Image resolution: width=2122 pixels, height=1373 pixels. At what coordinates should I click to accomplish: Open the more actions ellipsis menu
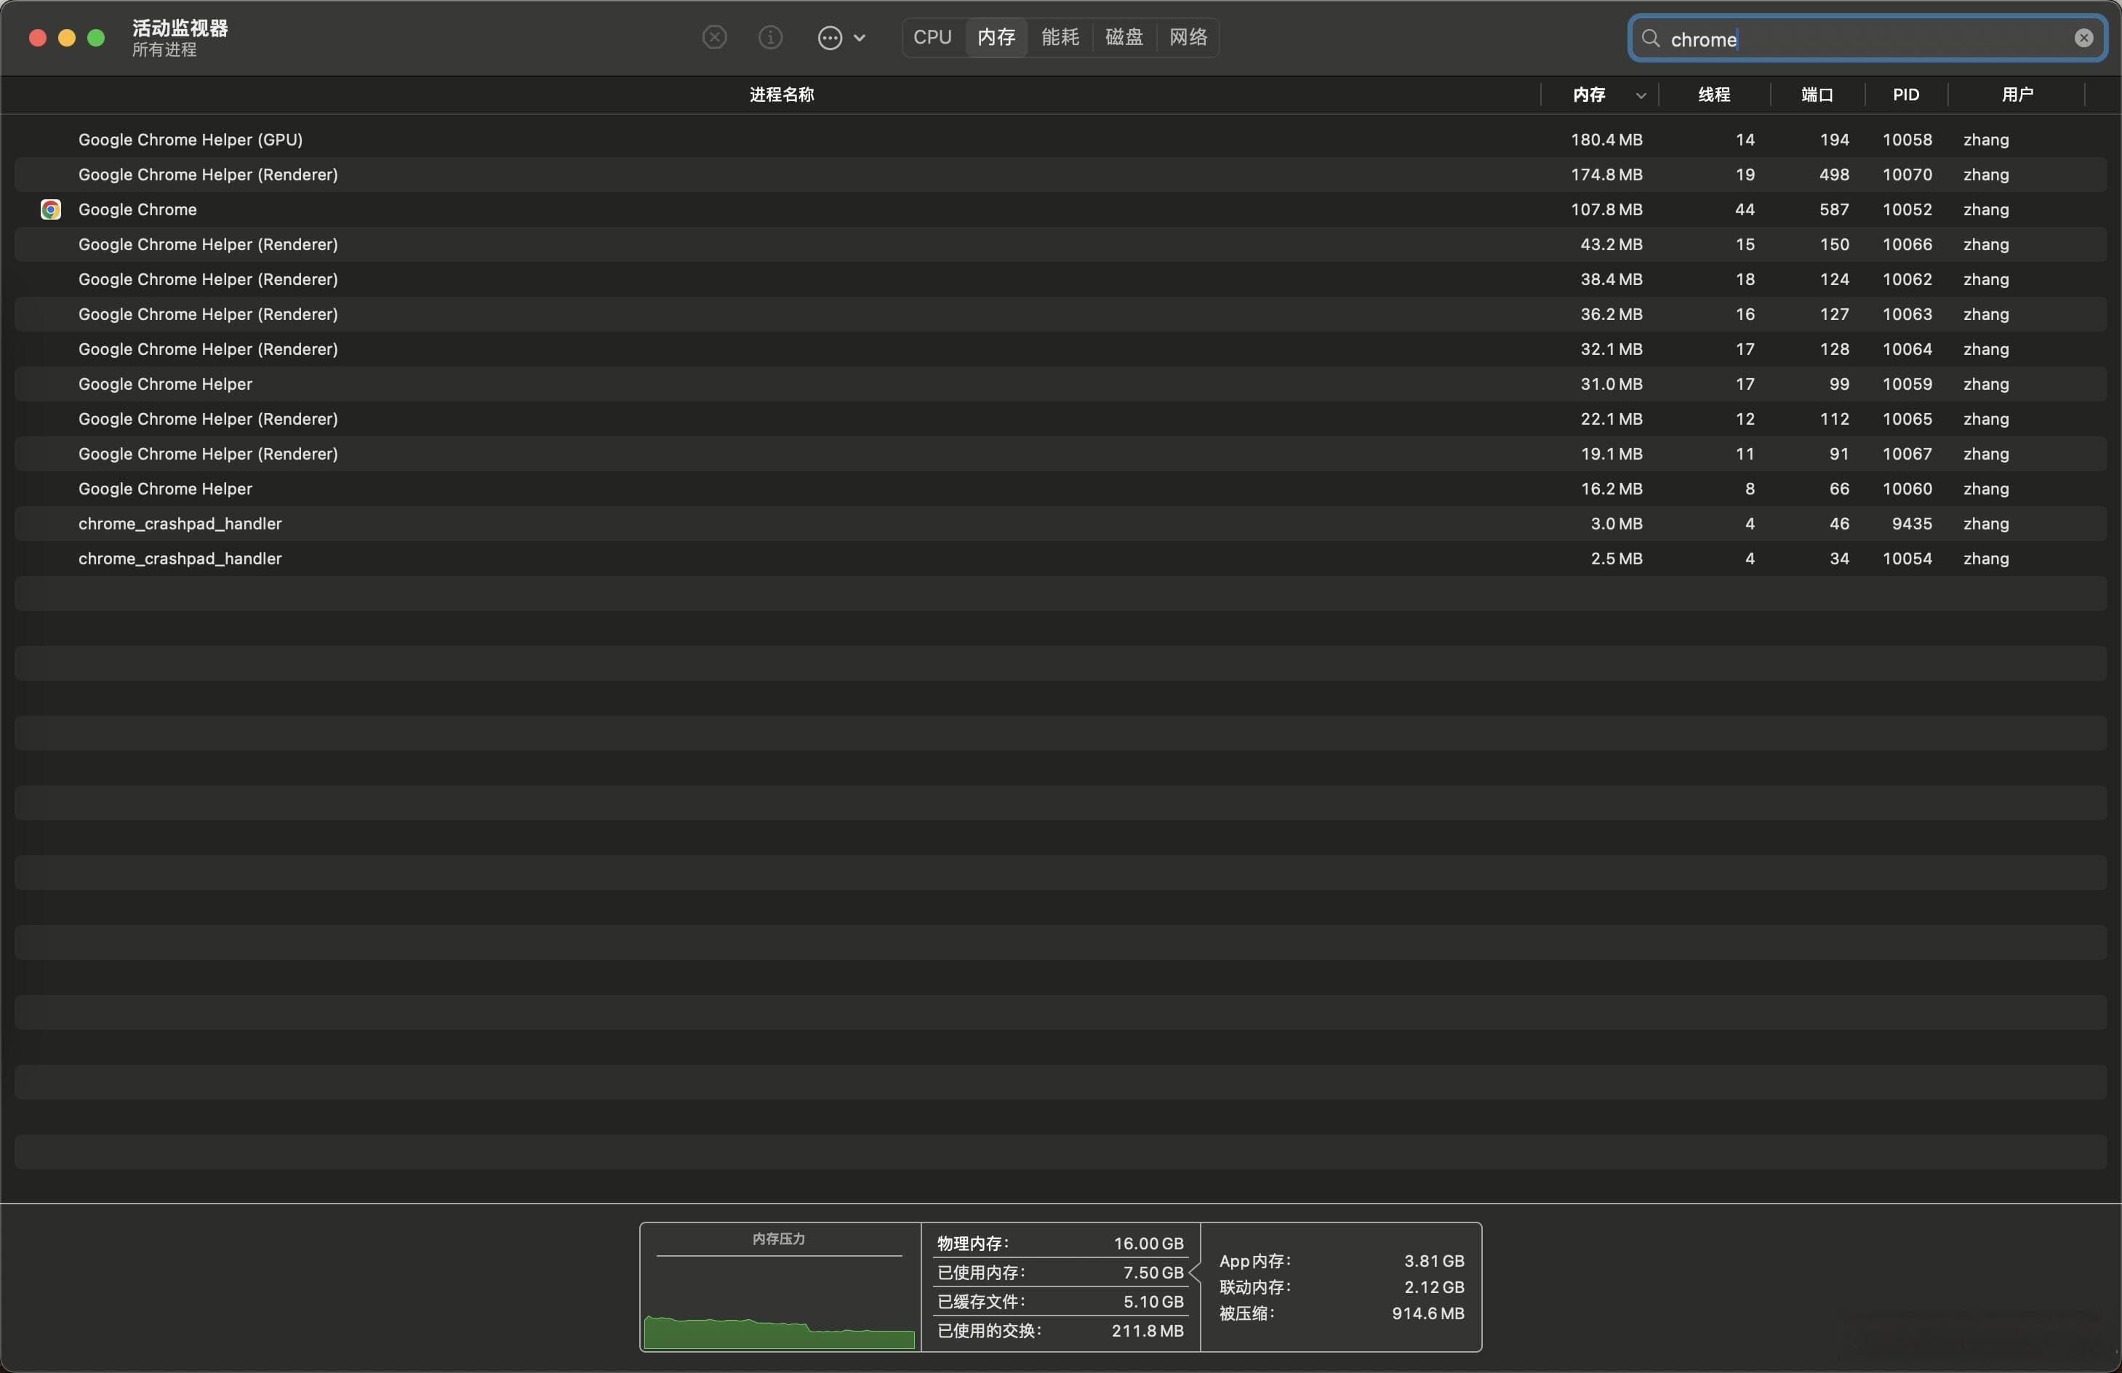click(x=841, y=37)
